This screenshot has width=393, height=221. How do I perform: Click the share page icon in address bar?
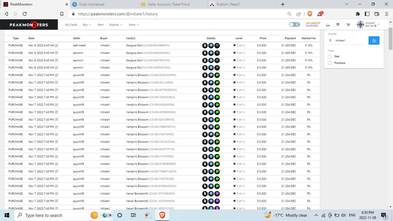click(298, 14)
